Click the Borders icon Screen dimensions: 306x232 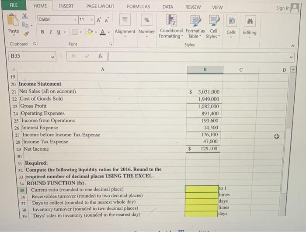click(x=75, y=32)
